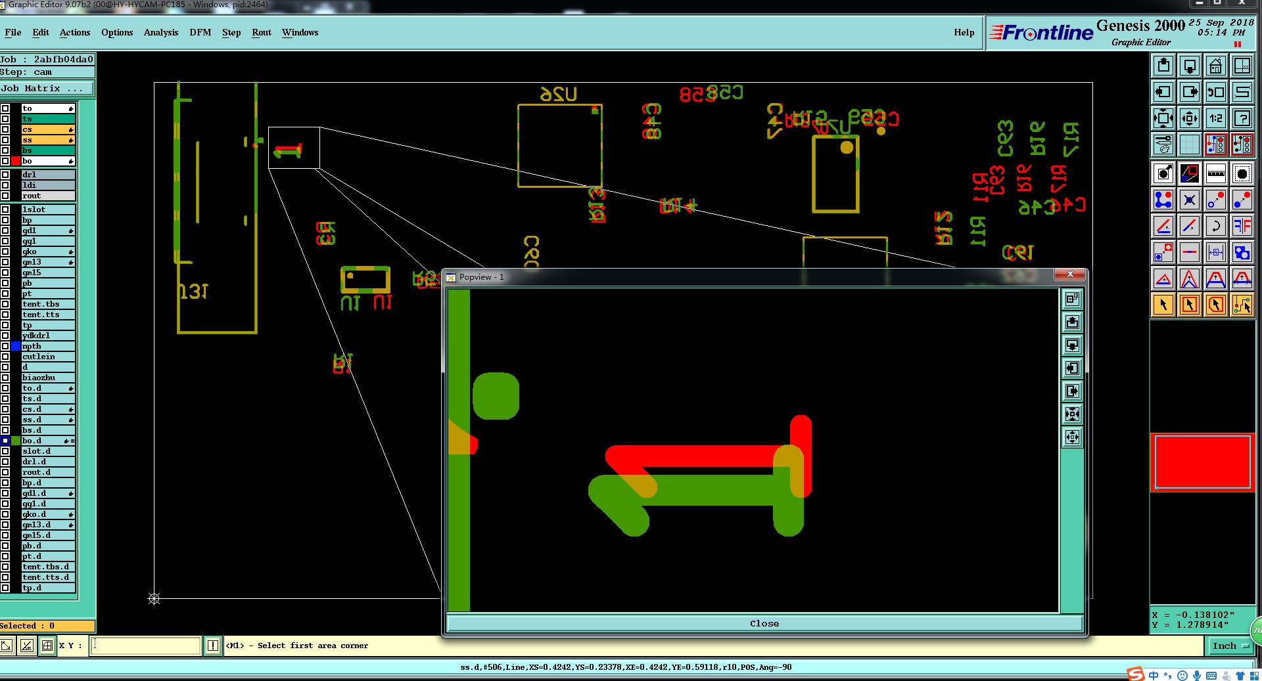
Task: Toggle the 'to' layer checkbox
Action: coord(5,108)
